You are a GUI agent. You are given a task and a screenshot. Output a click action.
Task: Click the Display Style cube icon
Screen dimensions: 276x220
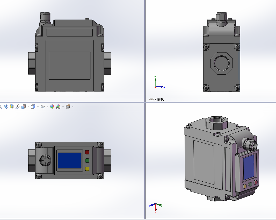pyautogui.click(x=33, y=107)
